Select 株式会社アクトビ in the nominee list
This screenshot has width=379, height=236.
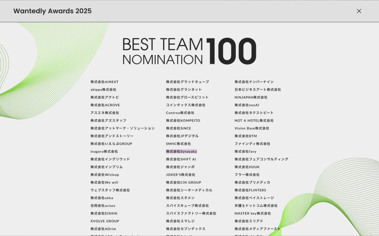coord(105,97)
